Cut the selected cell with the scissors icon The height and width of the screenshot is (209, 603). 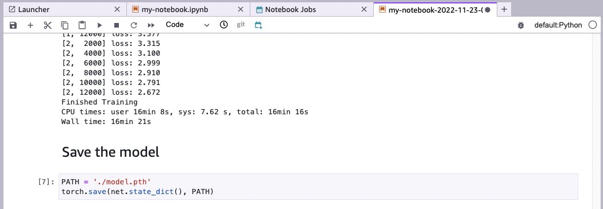[48, 25]
